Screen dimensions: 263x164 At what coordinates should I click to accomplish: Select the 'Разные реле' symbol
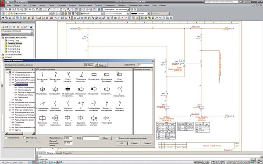(x=107, y=120)
